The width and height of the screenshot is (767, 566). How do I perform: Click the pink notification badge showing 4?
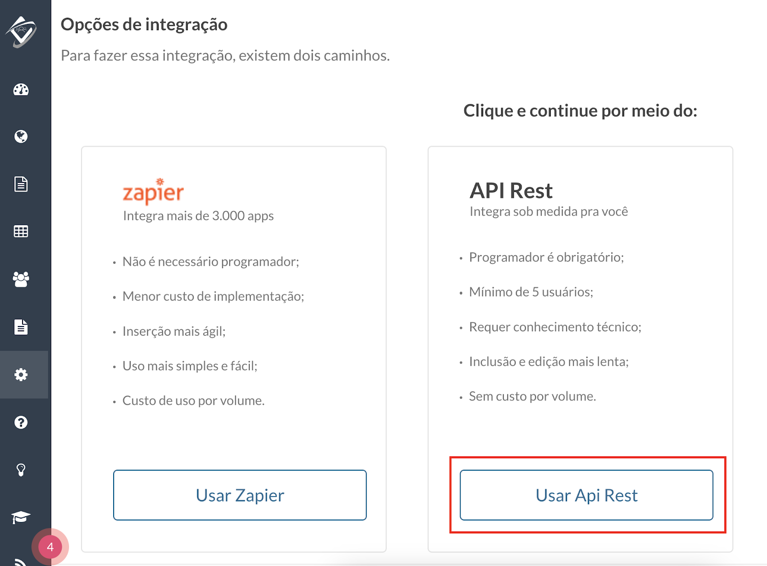[x=50, y=547]
